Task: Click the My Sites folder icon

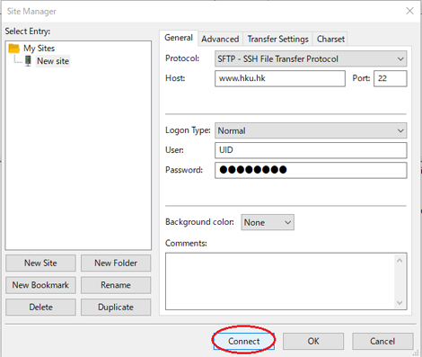Action: coord(14,49)
